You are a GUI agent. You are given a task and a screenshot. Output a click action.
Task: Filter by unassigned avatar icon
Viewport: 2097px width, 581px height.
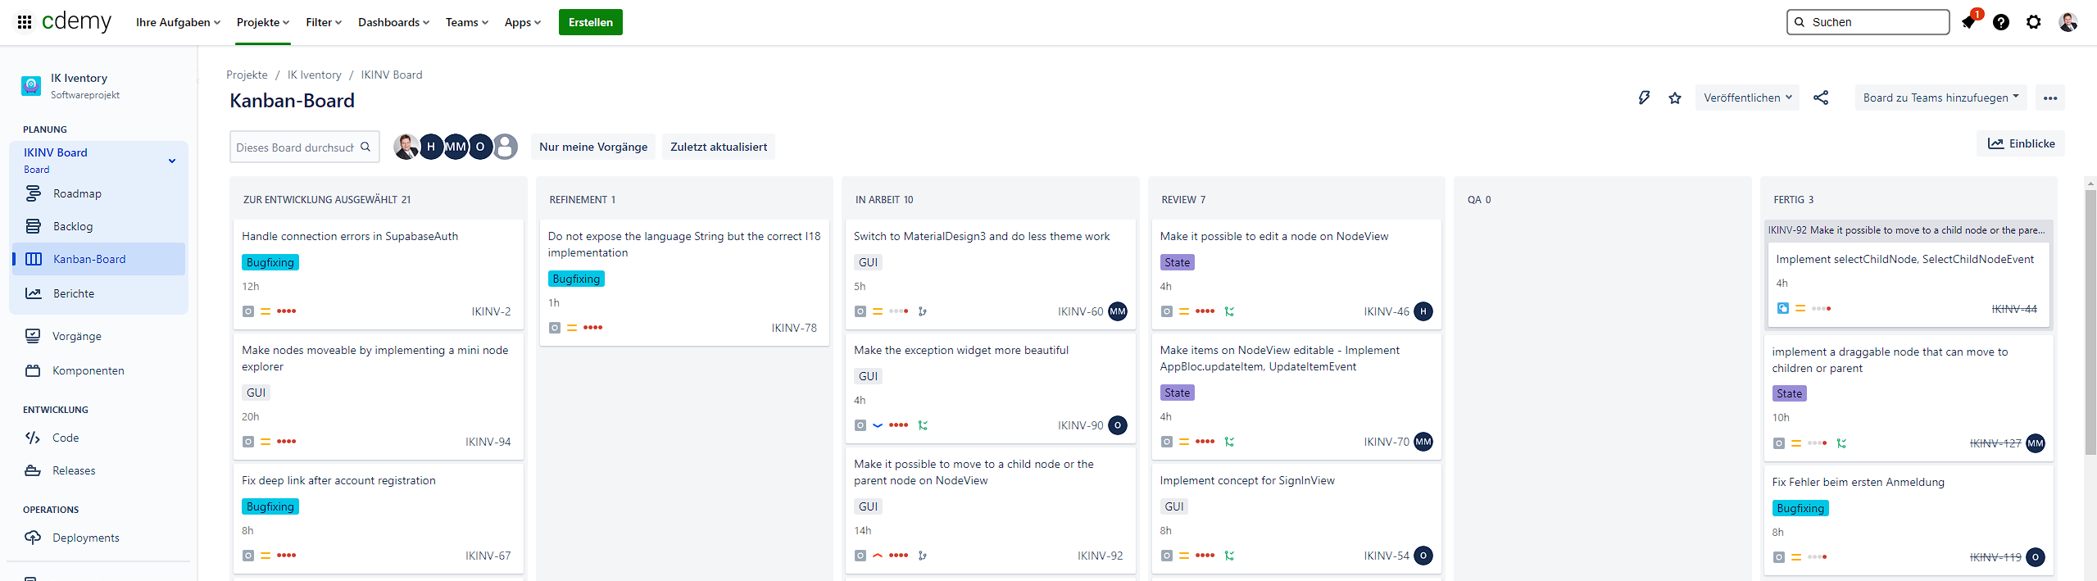(506, 147)
